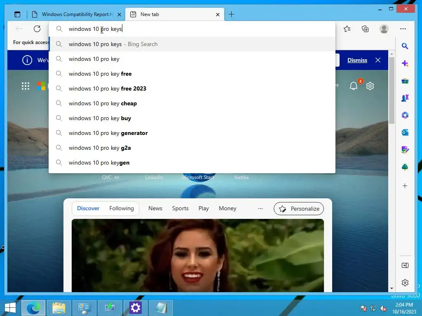This screenshot has width=422, height=316.
Task: Click the Microsoft logo on page
Action: point(41,86)
